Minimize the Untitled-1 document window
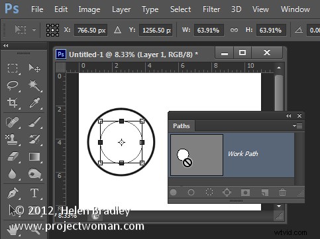This screenshot has height=239, width=320. (225, 52)
